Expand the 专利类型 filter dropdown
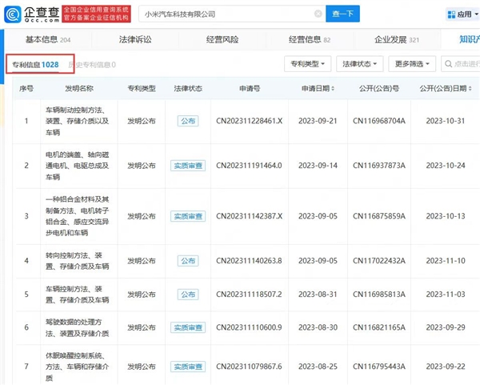This screenshot has width=480, height=385. click(308, 64)
